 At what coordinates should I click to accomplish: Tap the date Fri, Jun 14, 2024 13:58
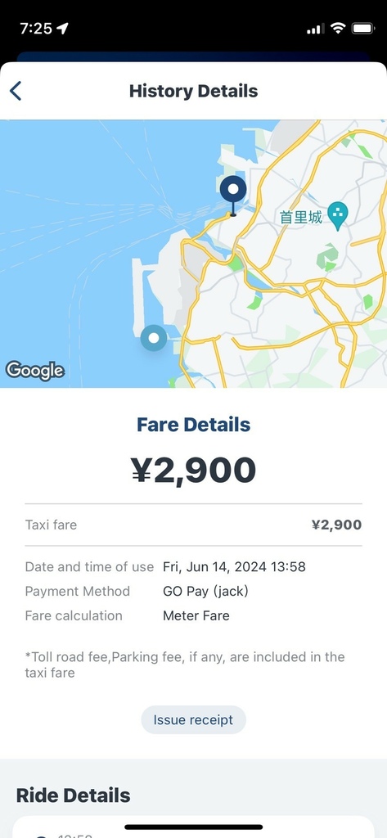[x=234, y=566]
